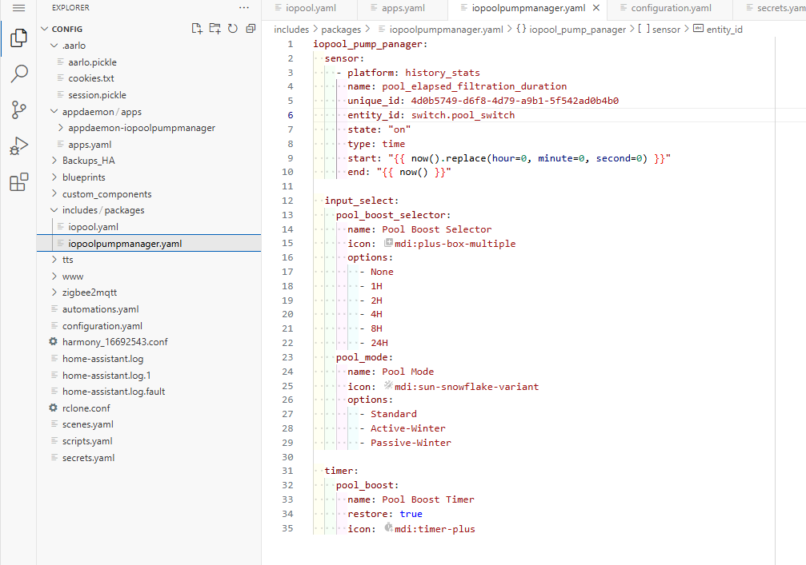Click the 'true' value on line 34
Screen dimensions: 806x565
pyautogui.click(x=411, y=514)
